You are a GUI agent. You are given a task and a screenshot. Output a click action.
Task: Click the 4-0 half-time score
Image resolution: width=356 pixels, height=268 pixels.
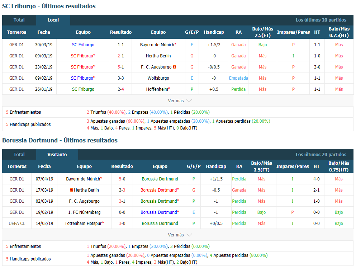click(317, 179)
